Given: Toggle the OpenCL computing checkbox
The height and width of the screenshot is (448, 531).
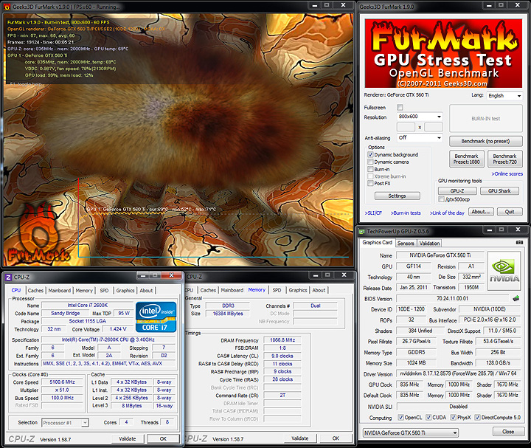Looking at the screenshot, I should point(401,417).
